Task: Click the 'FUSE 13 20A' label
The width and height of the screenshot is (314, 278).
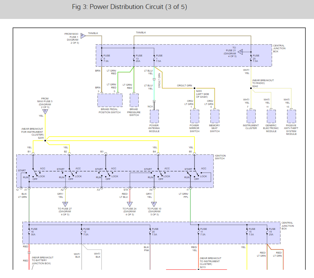Action: (139, 58)
